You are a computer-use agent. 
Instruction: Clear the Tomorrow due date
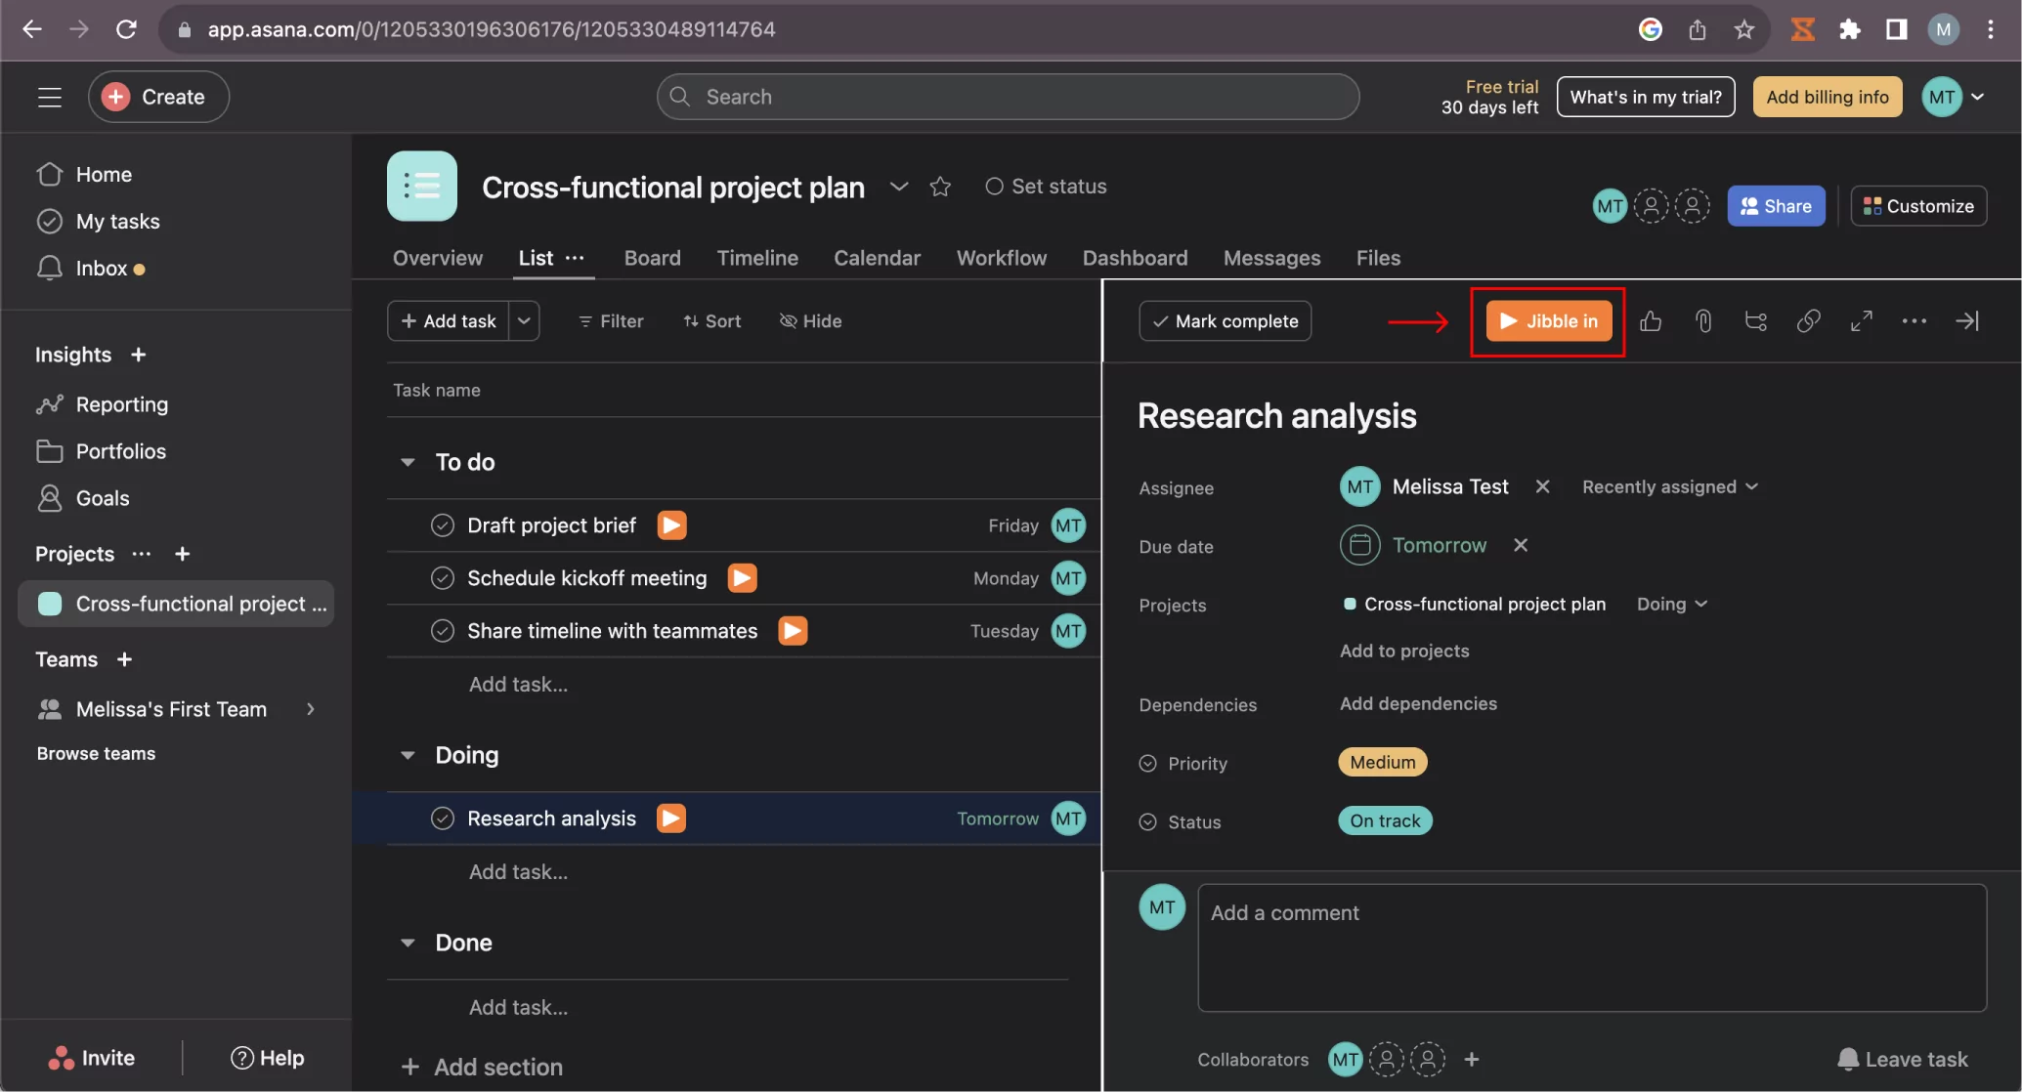[1521, 545]
